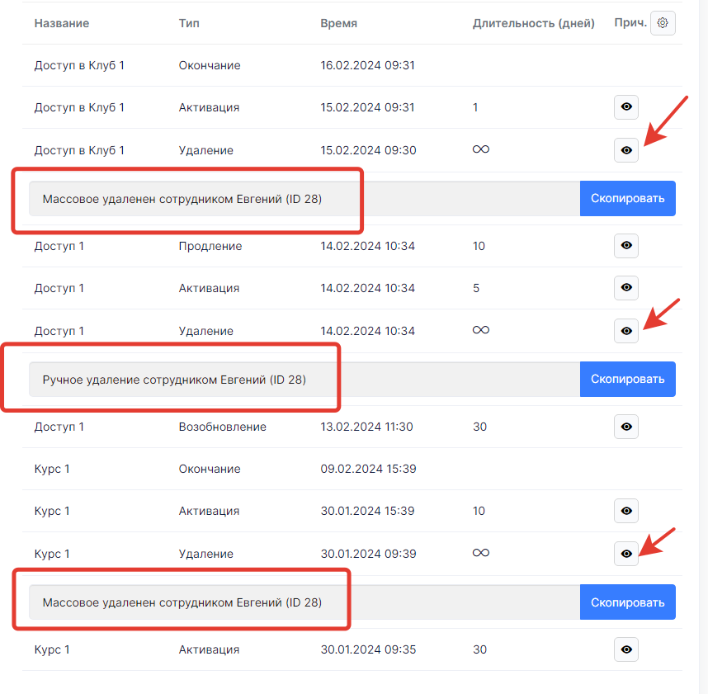Viewport: 708px width, 694px height.
Task: Click the Прич. column header
Action: [630, 24]
